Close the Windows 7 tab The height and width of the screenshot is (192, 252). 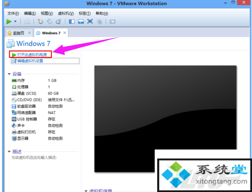65,33
